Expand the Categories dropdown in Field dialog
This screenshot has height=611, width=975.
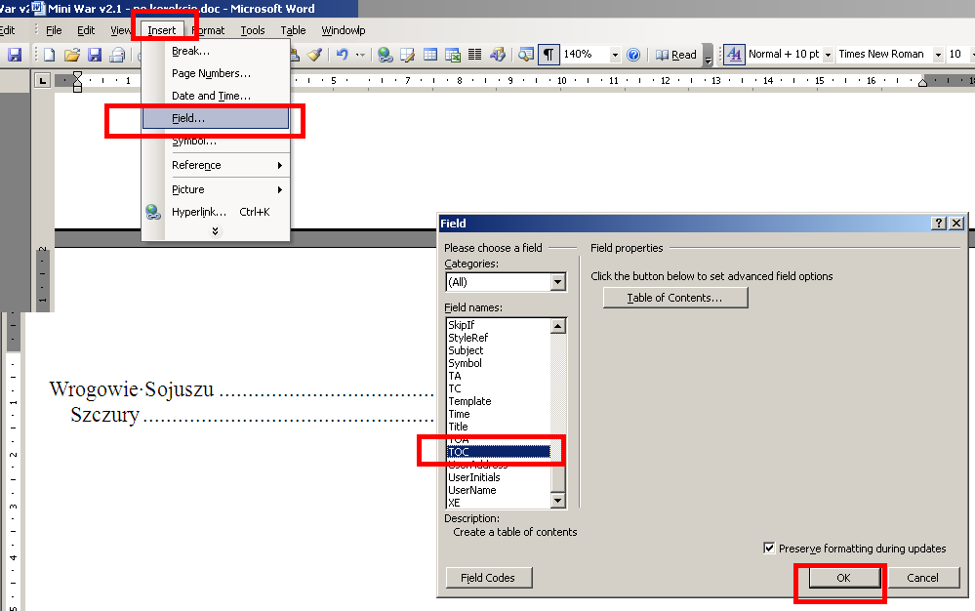point(557,282)
